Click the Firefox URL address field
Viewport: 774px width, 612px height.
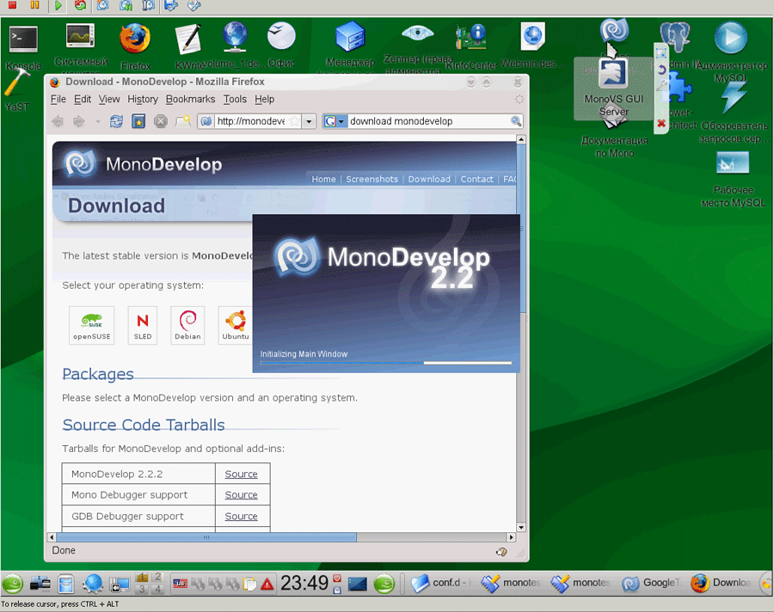click(x=251, y=121)
